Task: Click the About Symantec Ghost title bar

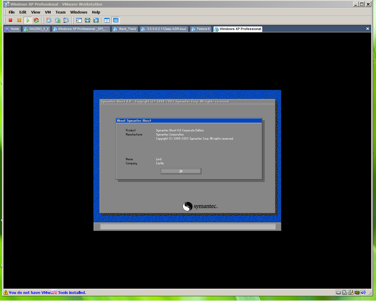Action: [189, 121]
